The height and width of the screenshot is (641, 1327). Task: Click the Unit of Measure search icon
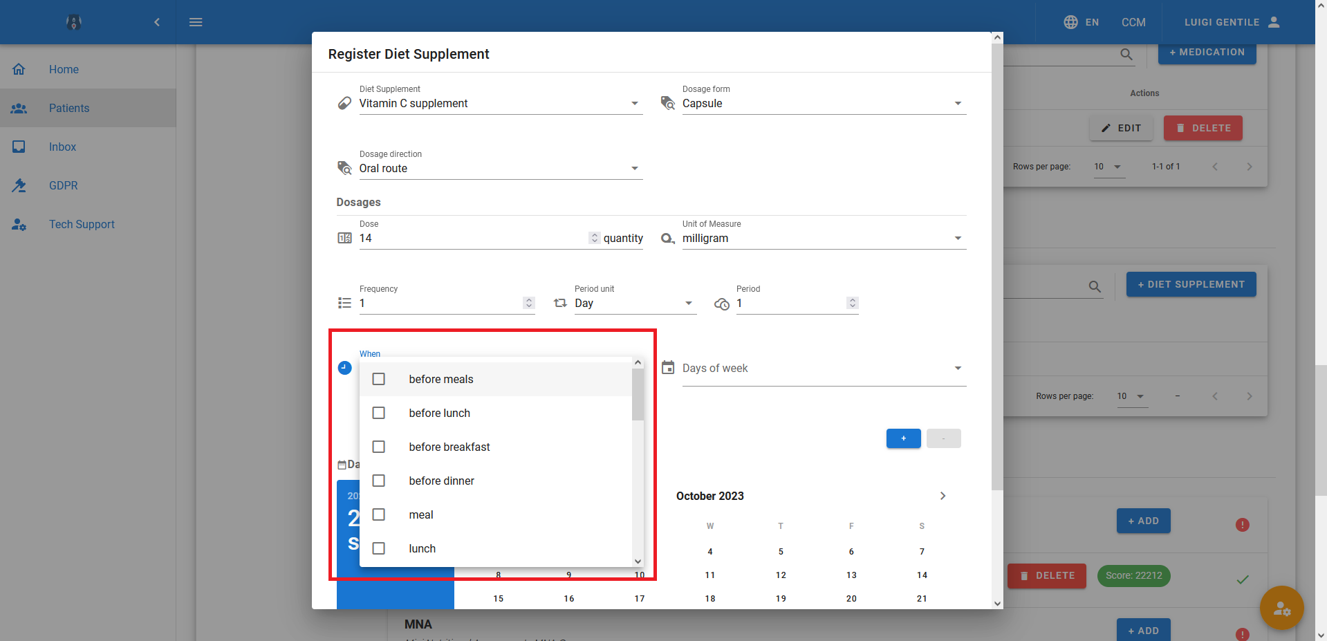point(668,238)
